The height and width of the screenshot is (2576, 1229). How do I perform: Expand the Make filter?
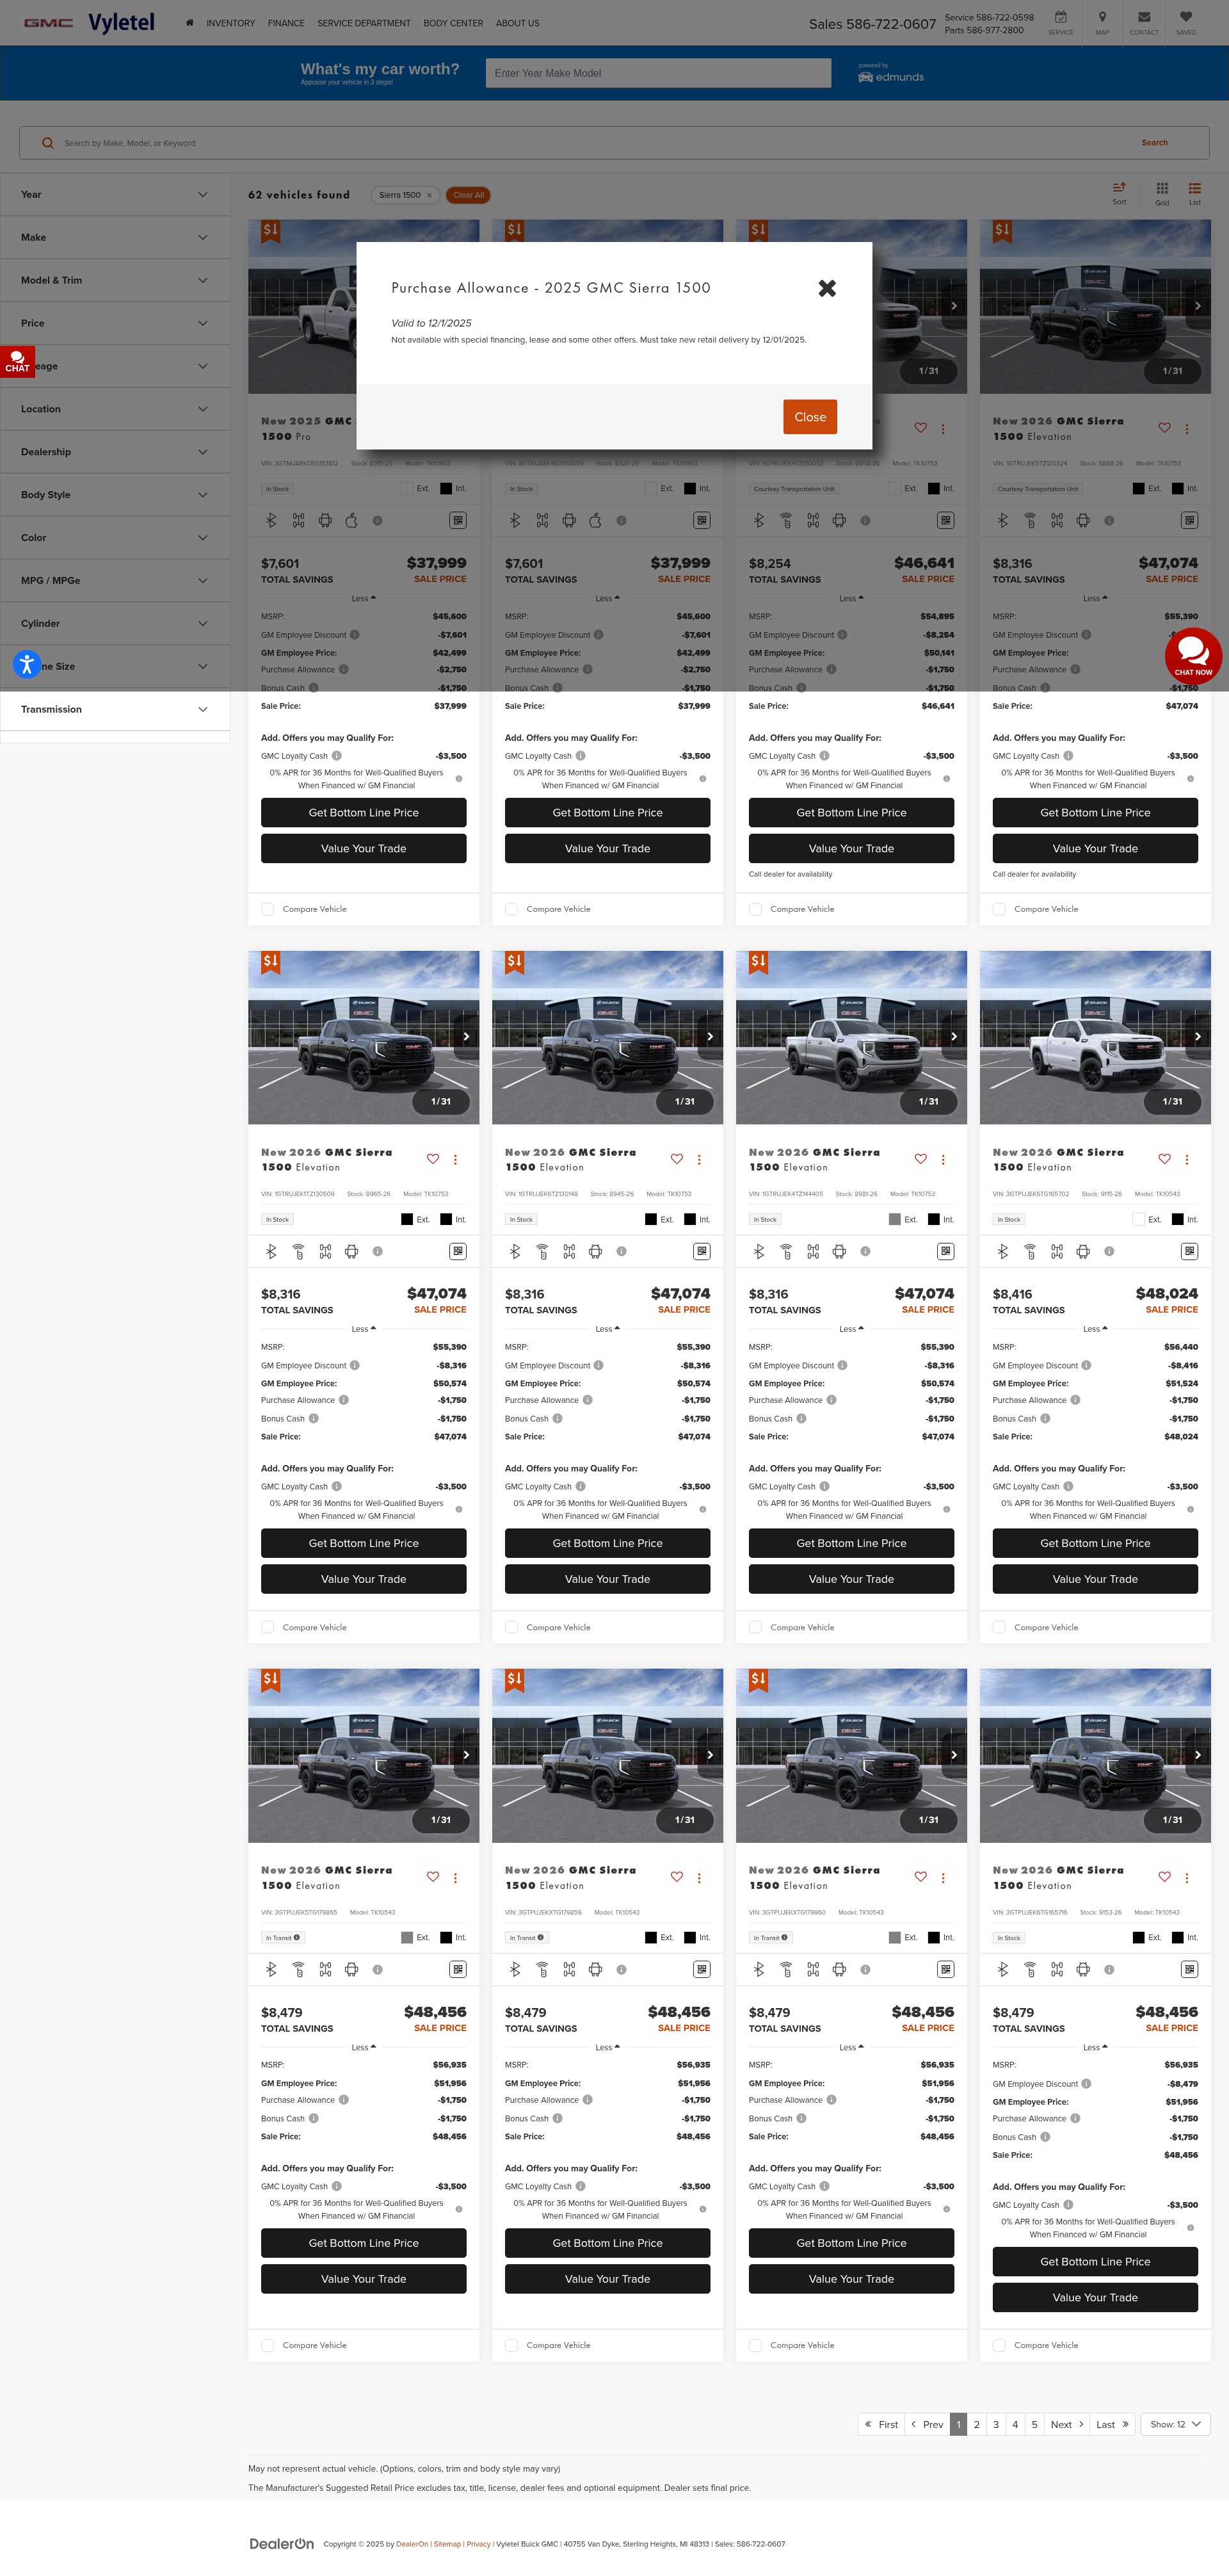[x=115, y=238]
